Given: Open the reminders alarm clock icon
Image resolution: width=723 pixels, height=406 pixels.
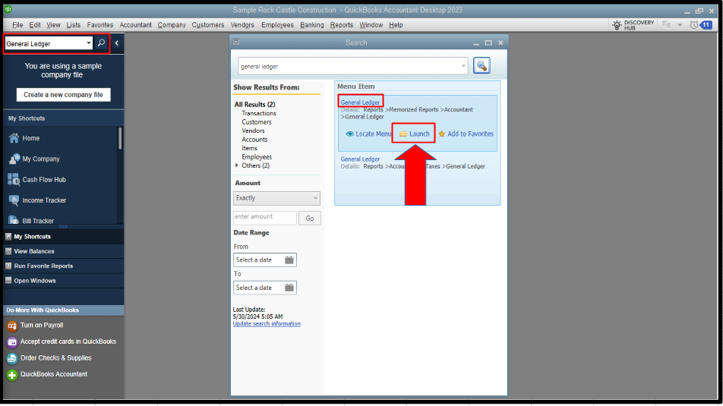Looking at the screenshot, I should pos(693,25).
